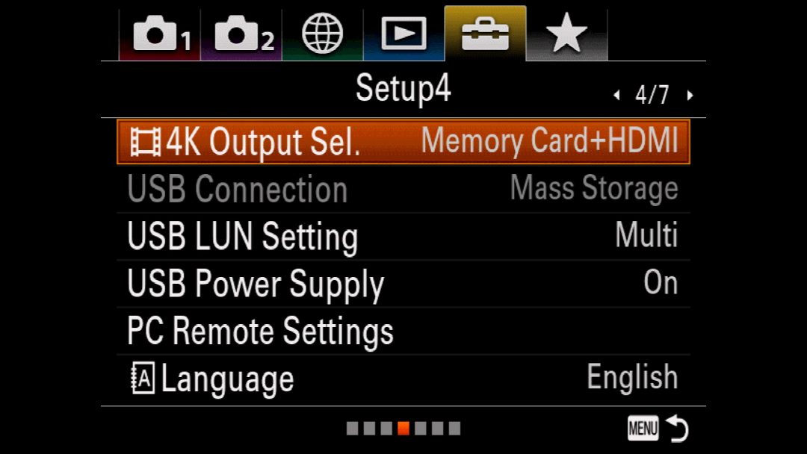Select the Setup toolbox tab
Viewport: 807px width, 454px height.
tap(486, 34)
